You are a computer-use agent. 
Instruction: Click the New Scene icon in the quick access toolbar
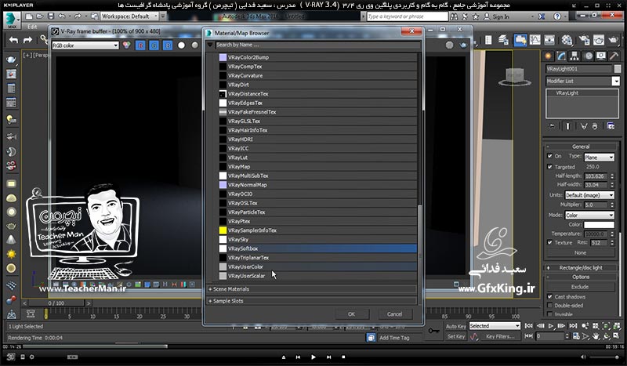[29, 16]
